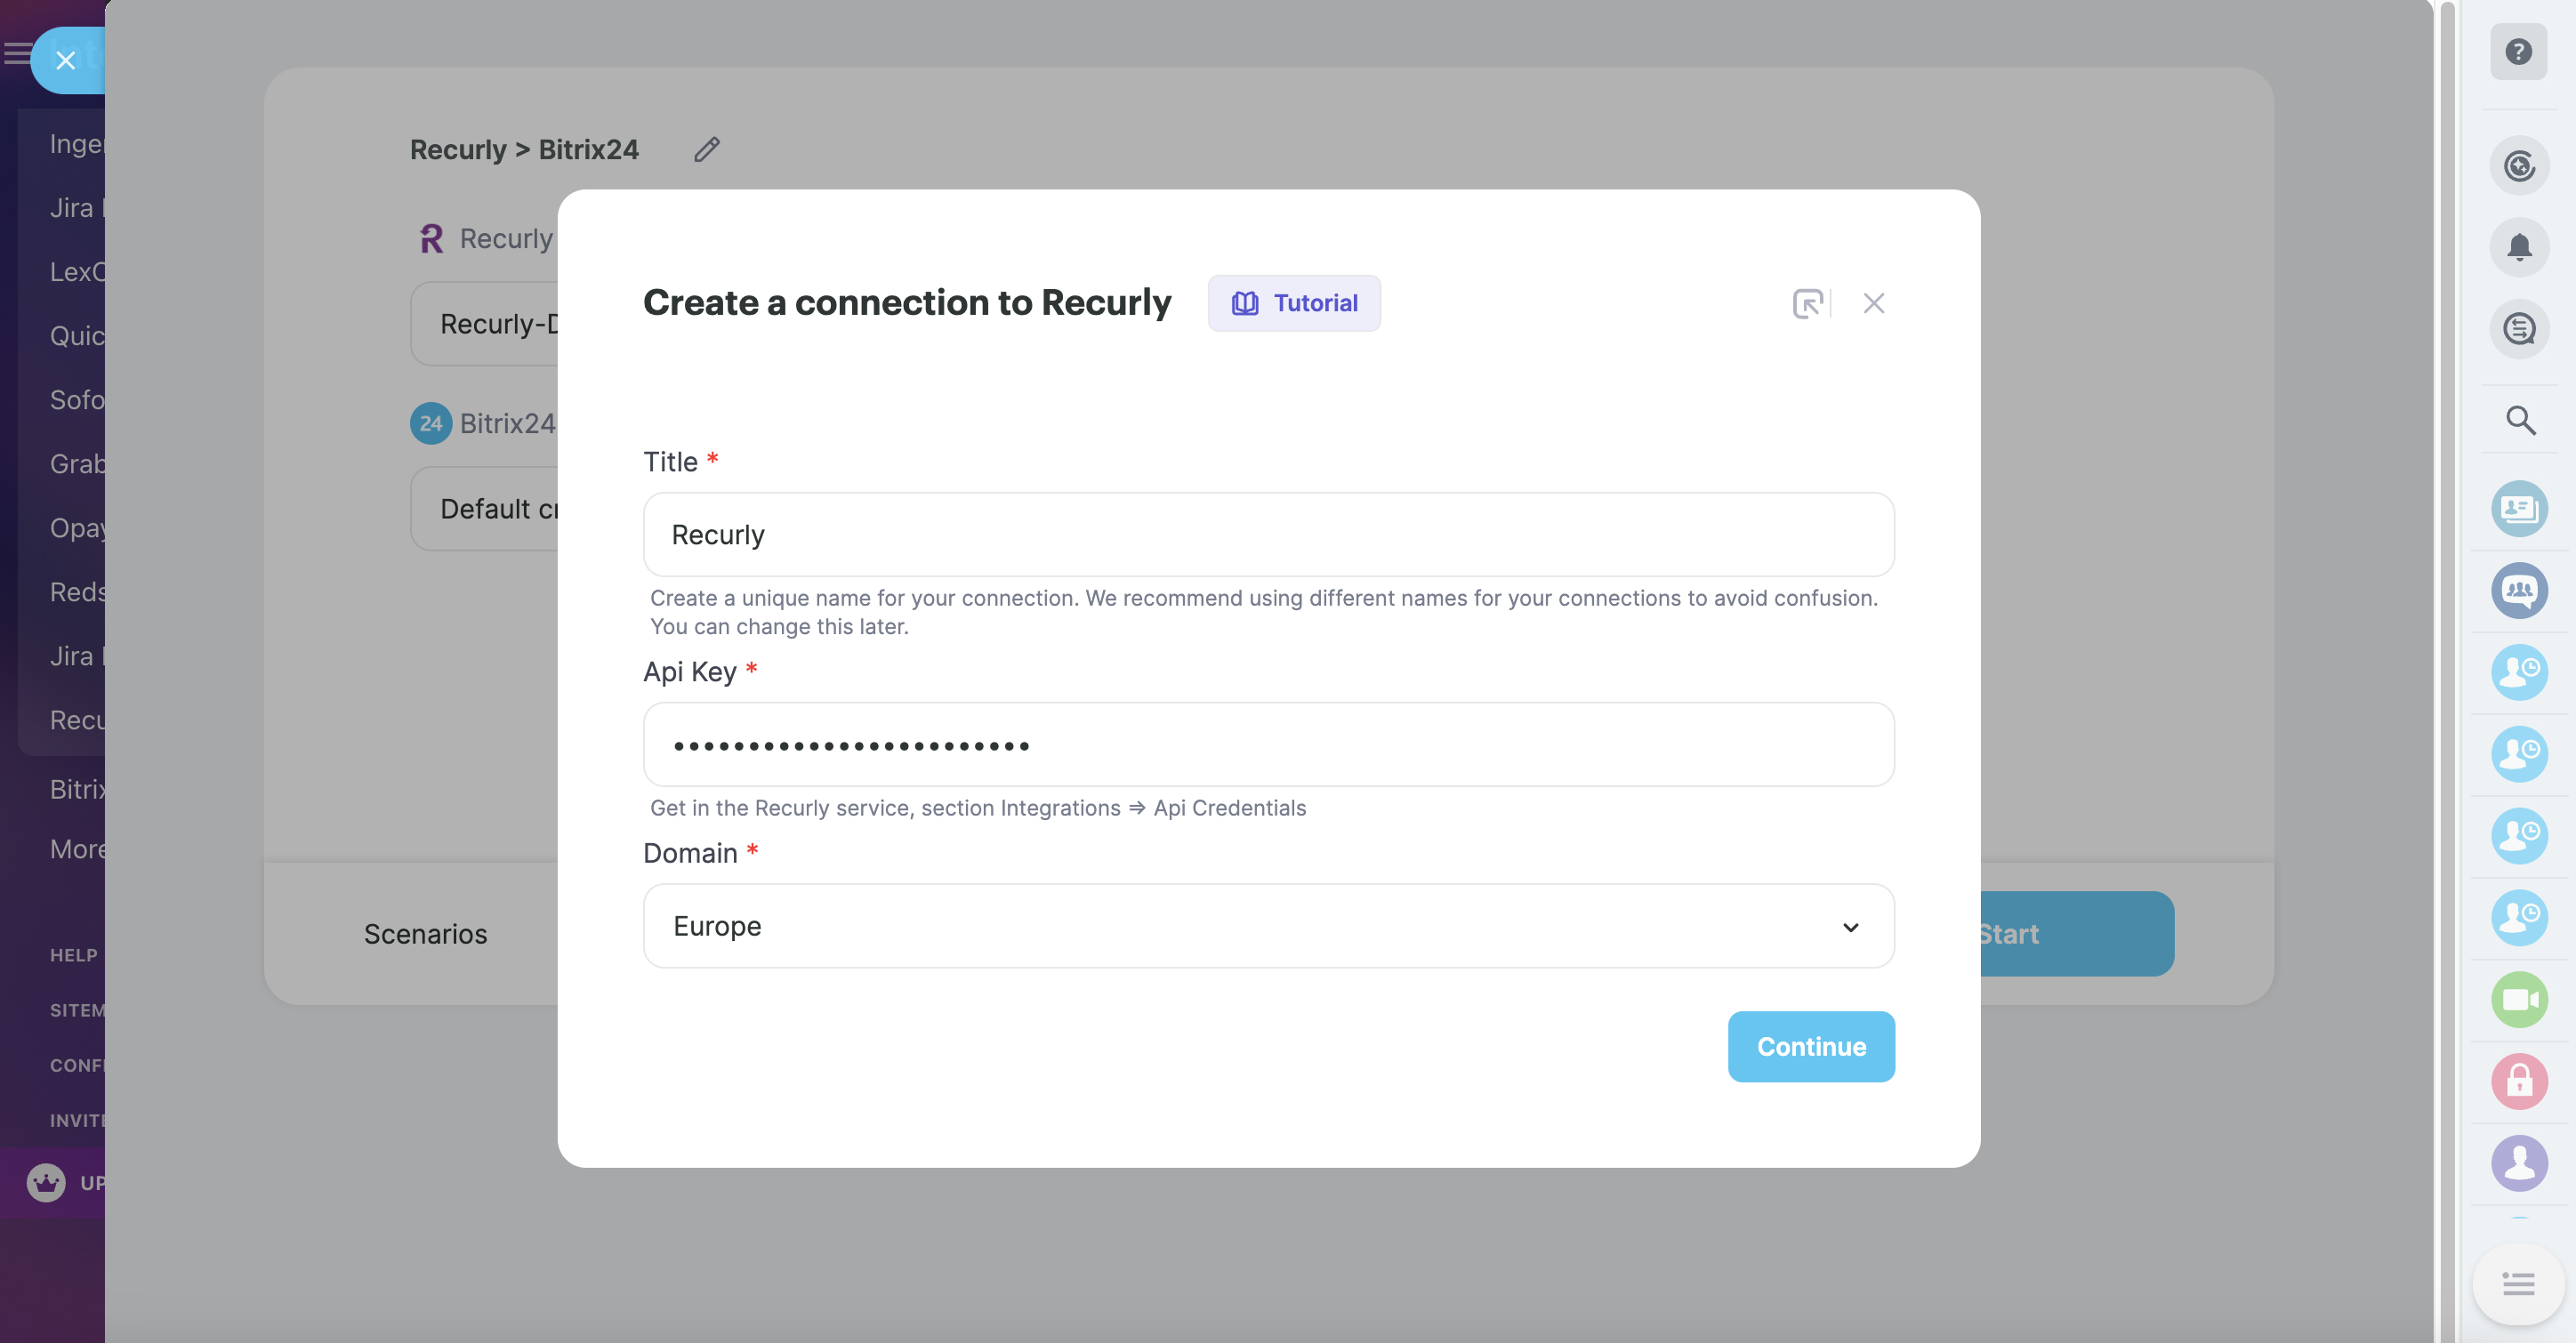The image size is (2576, 1343).
Task: Toggle the hamburger main menu
Action: [x=16, y=53]
